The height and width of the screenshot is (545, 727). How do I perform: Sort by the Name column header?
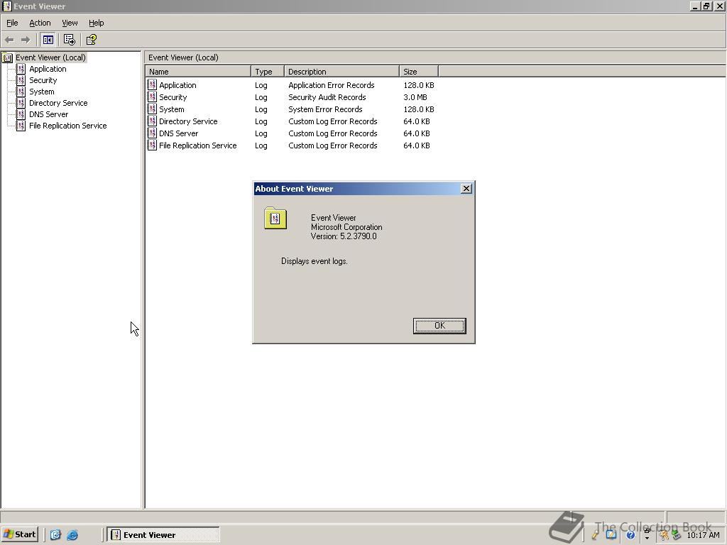[198, 72]
